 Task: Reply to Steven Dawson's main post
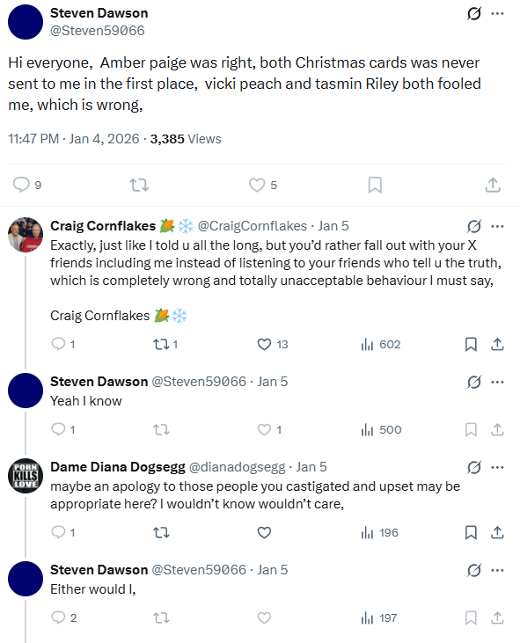(x=21, y=185)
